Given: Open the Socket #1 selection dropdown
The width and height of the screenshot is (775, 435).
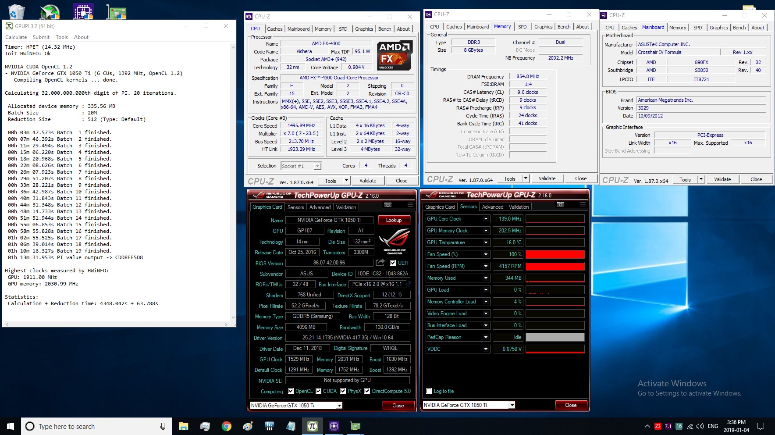Looking at the screenshot, I should point(301,166).
